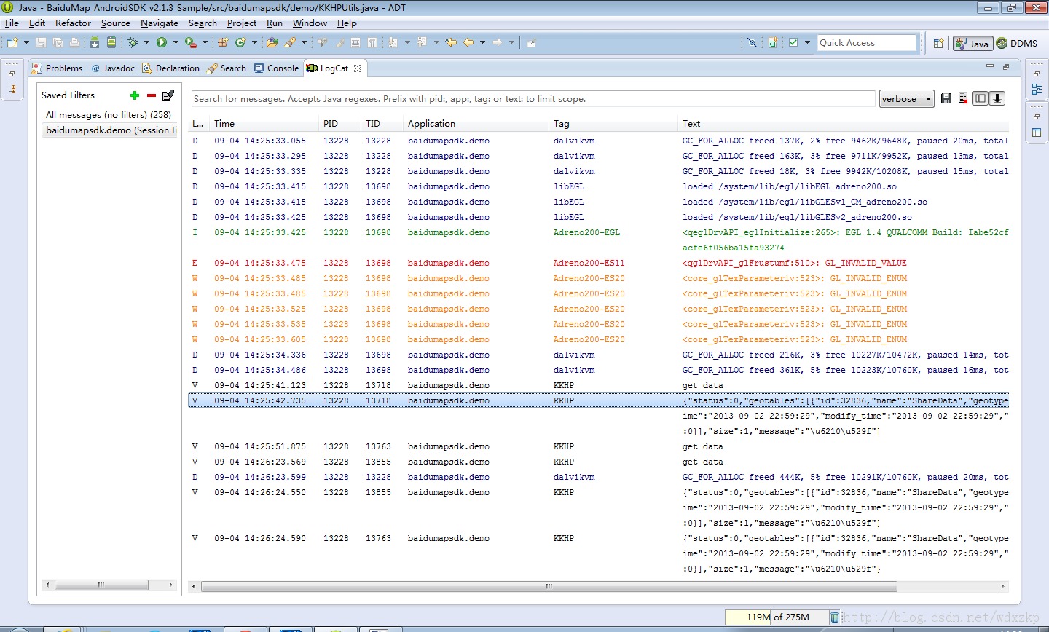Select the baidumapsdk.demo session filter
This screenshot has height=632, width=1049.
click(109, 130)
